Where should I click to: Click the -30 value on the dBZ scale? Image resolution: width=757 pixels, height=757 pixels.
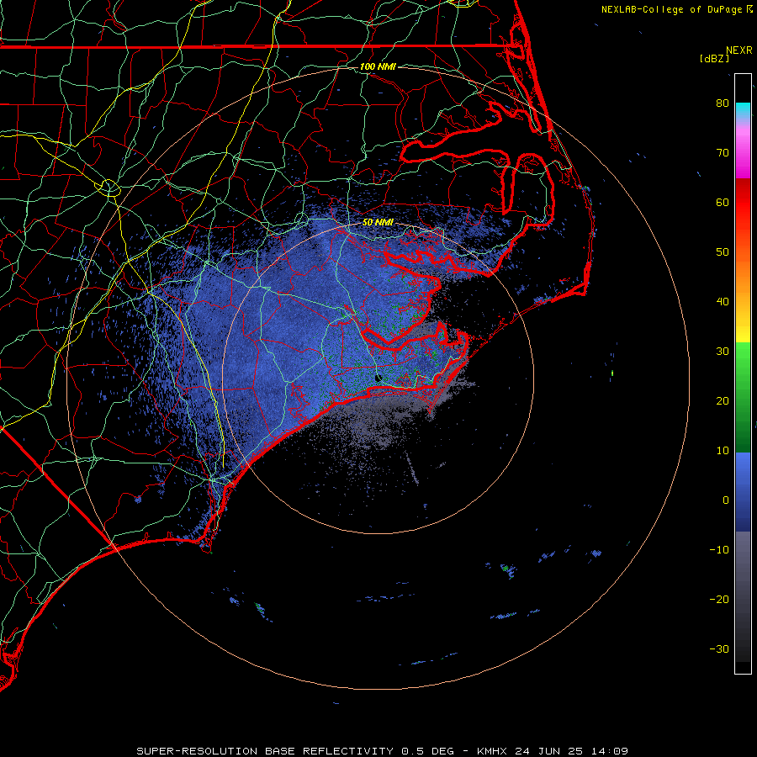point(719,648)
